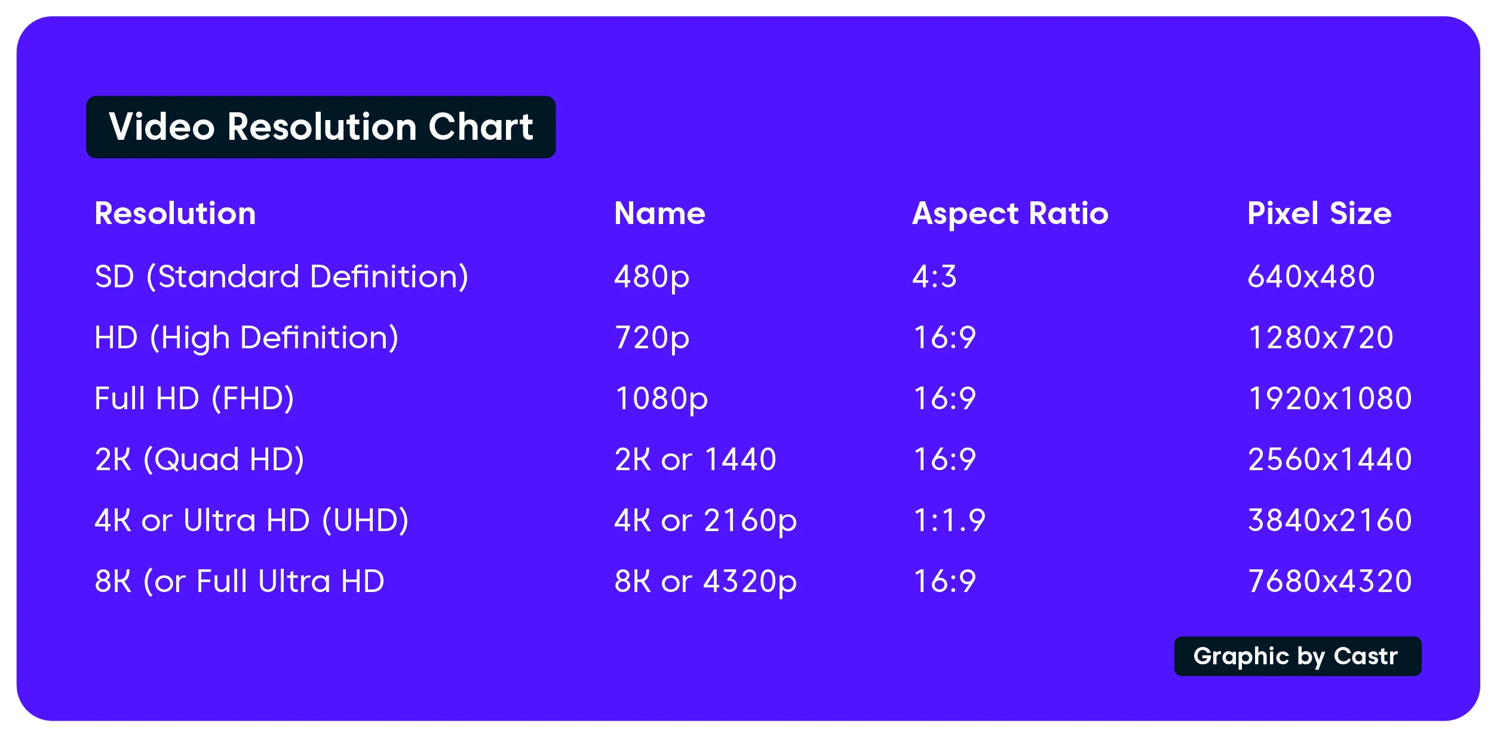Click the 2K (Quad HD) row label
The width and height of the screenshot is (1494, 736).
200,460
